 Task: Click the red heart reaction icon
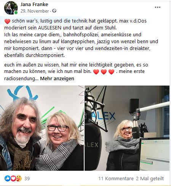(13, 178)
